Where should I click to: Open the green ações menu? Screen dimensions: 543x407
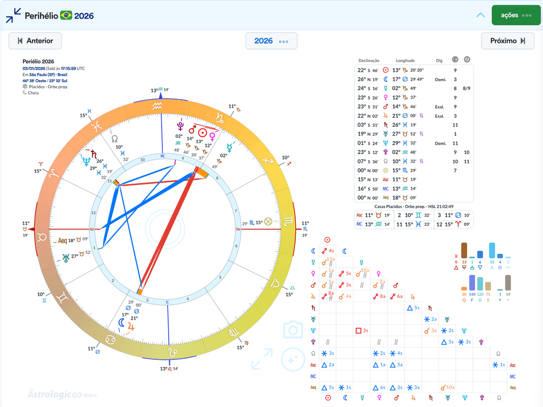[x=516, y=15]
